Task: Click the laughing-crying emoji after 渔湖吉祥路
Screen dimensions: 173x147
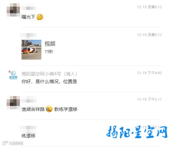Action: 49,109
